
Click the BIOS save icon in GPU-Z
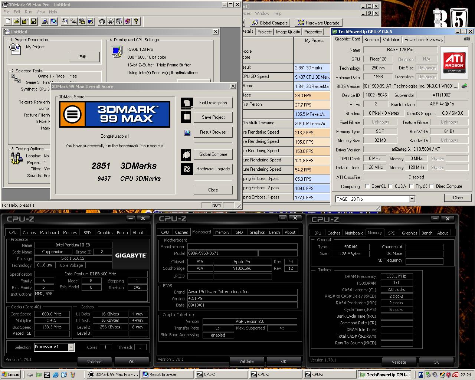(464, 86)
